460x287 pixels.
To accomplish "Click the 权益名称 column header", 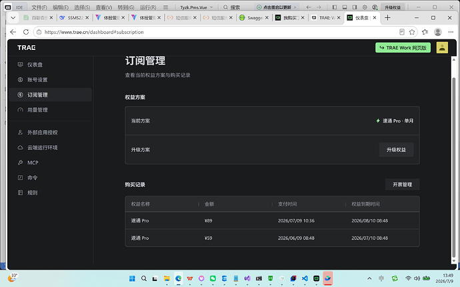I will (140, 204).
